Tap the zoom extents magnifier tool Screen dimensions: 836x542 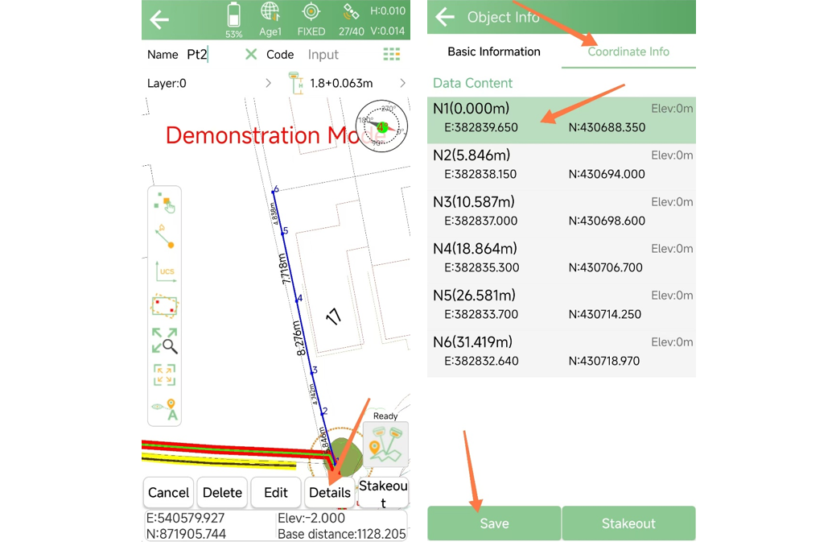pyautogui.click(x=164, y=340)
